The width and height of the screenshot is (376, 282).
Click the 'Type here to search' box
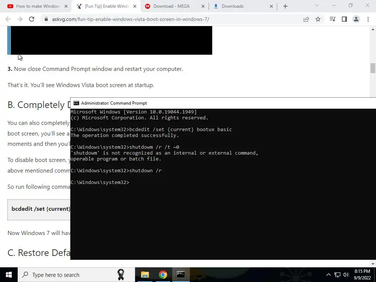click(76, 275)
